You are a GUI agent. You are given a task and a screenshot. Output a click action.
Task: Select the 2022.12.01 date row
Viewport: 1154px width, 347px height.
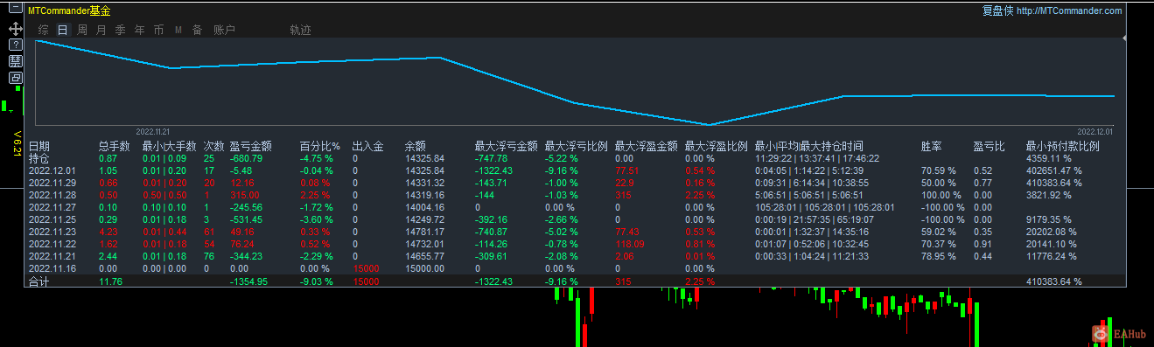[x=52, y=170]
